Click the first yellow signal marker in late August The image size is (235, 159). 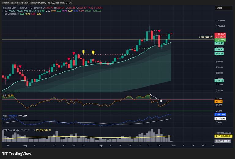click(x=83, y=52)
